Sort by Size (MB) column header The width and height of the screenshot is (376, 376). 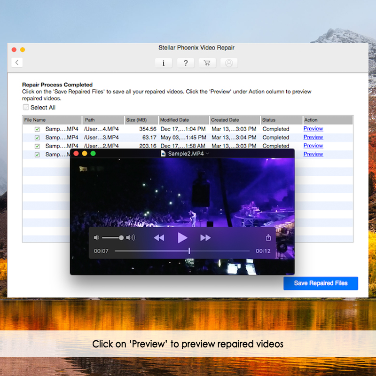(141, 120)
